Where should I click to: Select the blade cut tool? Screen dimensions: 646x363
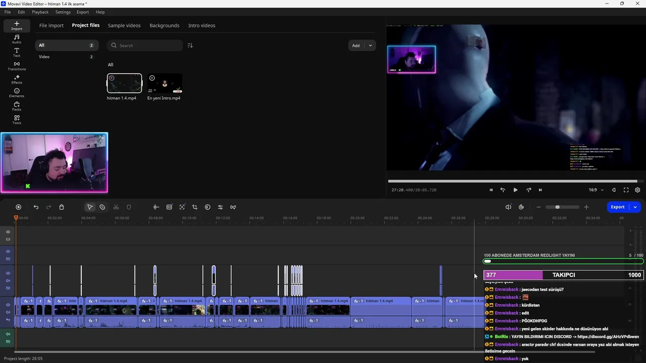(102, 207)
